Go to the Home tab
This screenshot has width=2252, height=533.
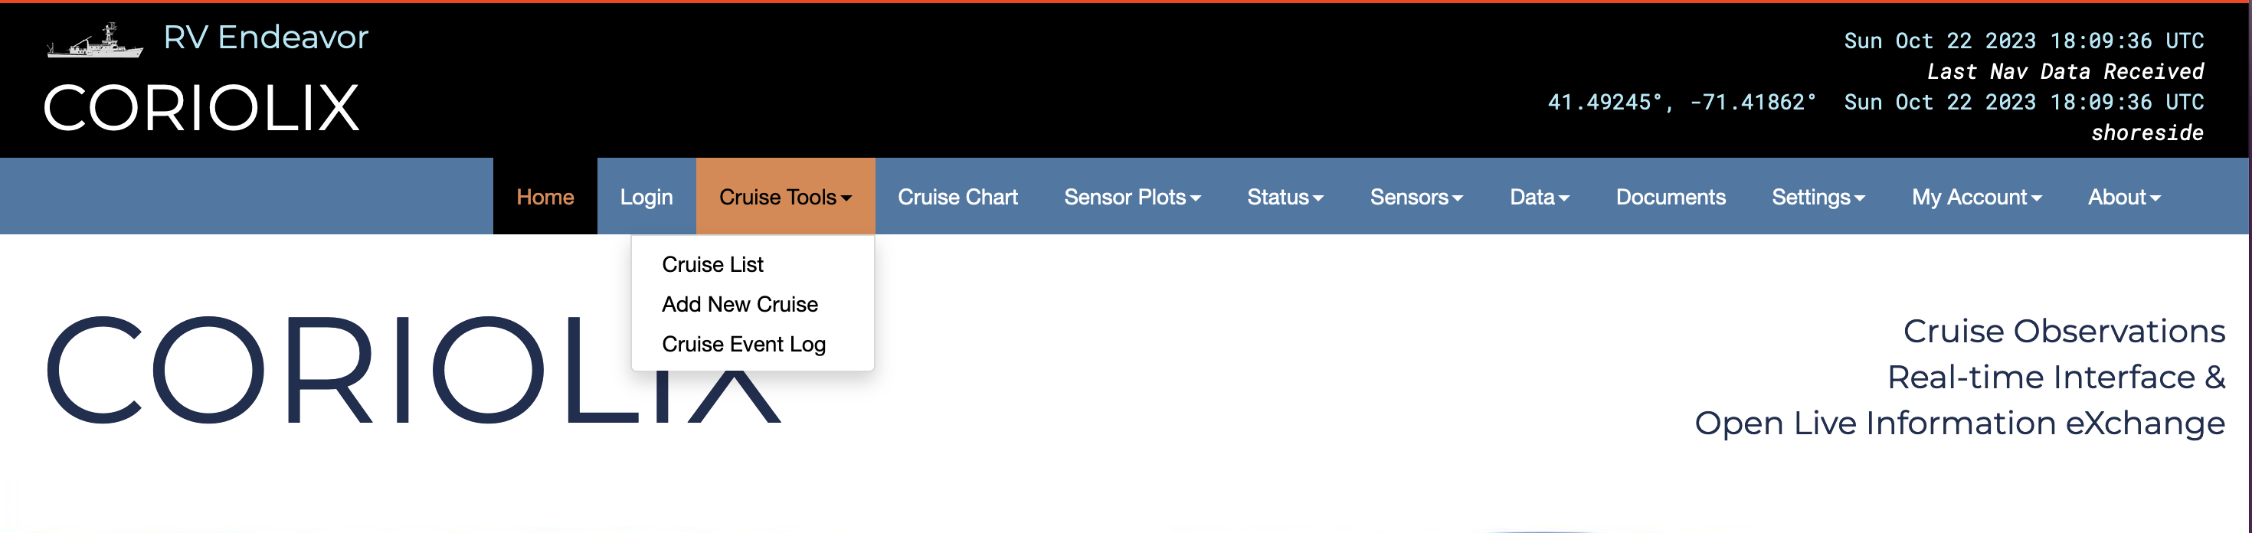(545, 198)
